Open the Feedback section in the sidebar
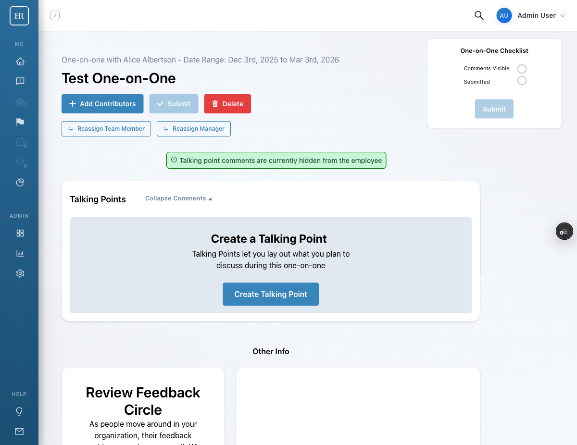 point(20,81)
